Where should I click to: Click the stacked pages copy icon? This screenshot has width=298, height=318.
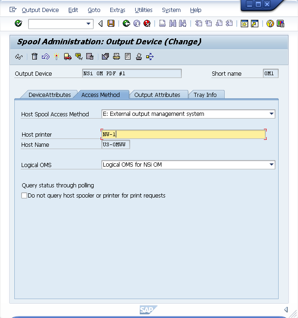coord(106,56)
